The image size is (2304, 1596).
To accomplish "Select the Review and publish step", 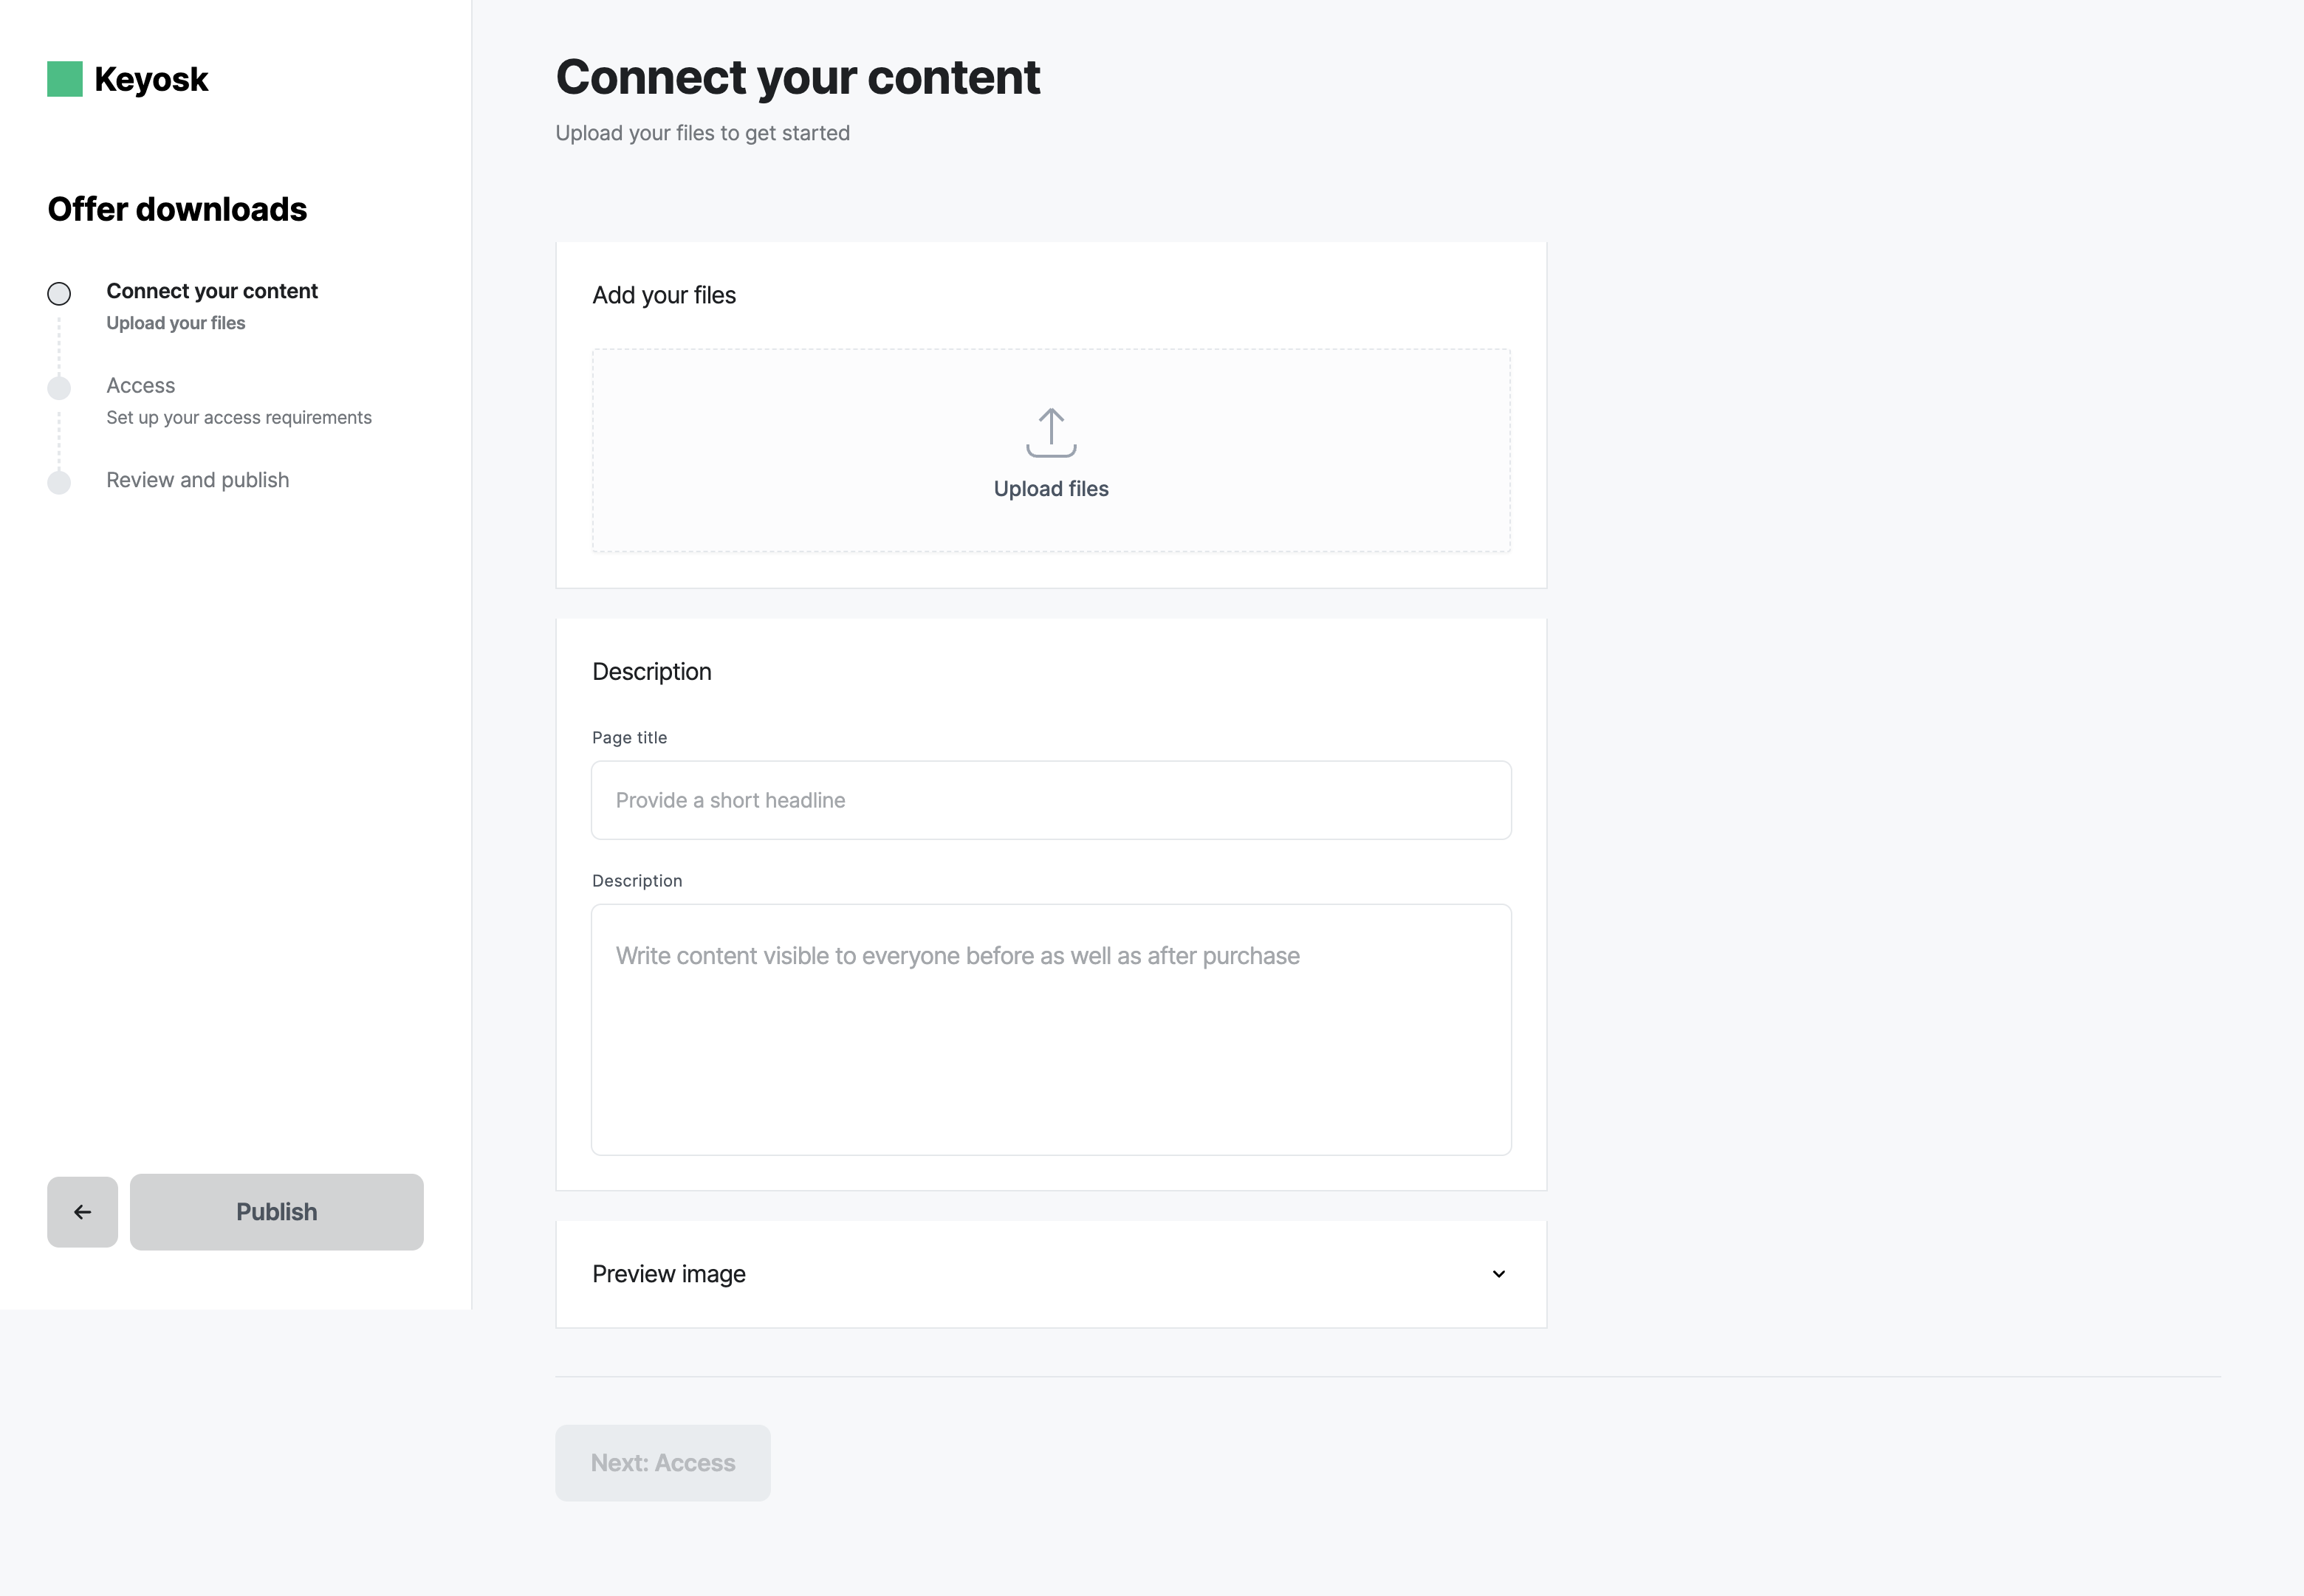I will [198, 480].
